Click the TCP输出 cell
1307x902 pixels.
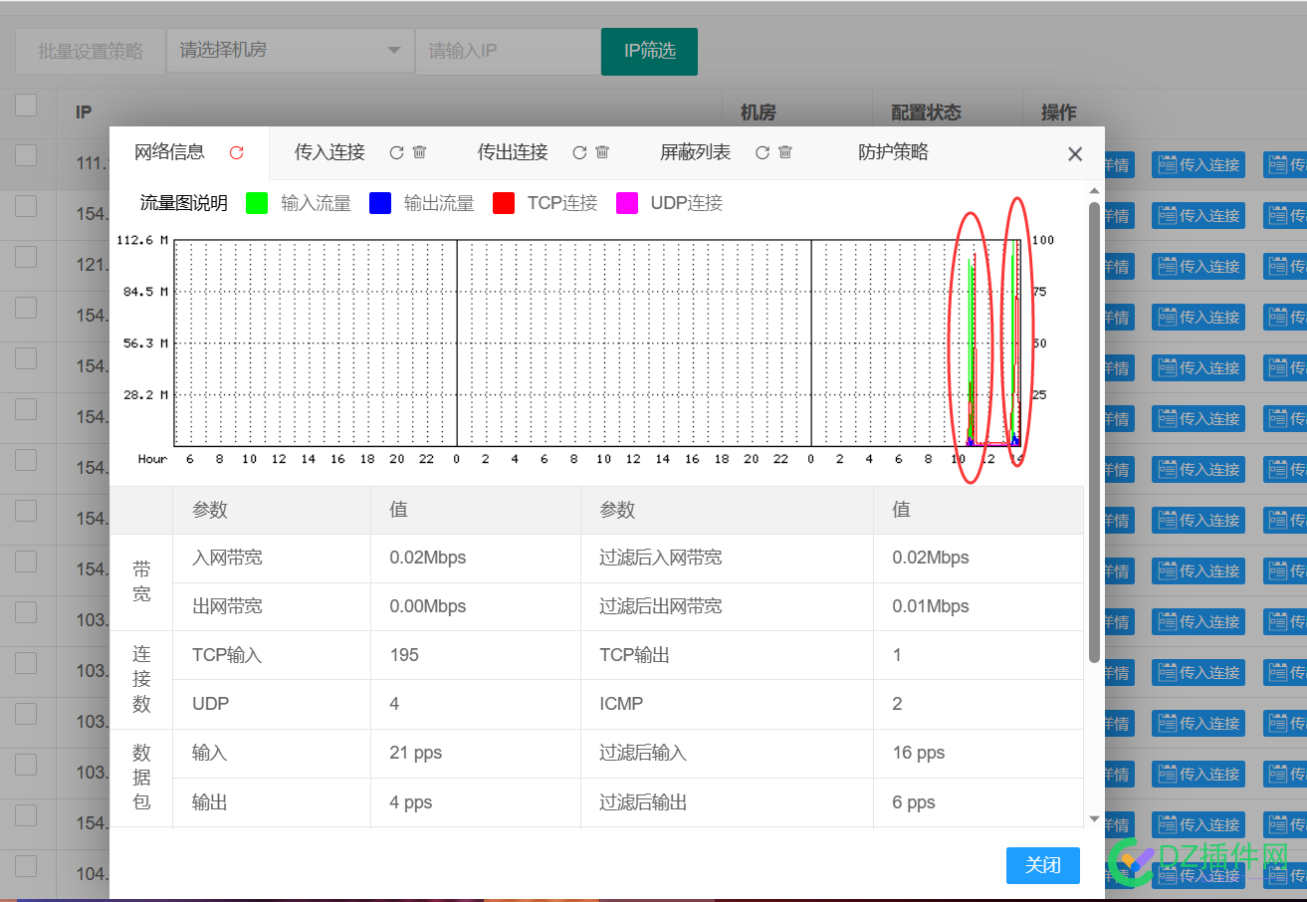(x=727, y=655)
